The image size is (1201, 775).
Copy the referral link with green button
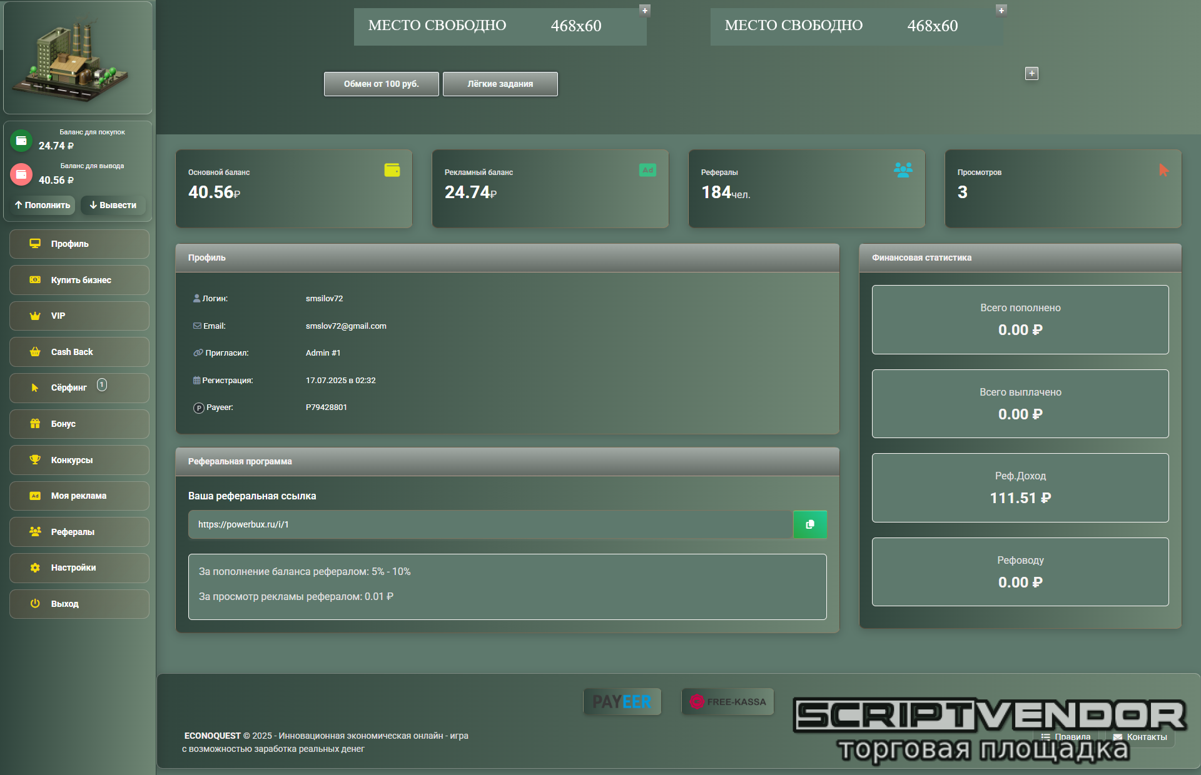tap(809, 524)
